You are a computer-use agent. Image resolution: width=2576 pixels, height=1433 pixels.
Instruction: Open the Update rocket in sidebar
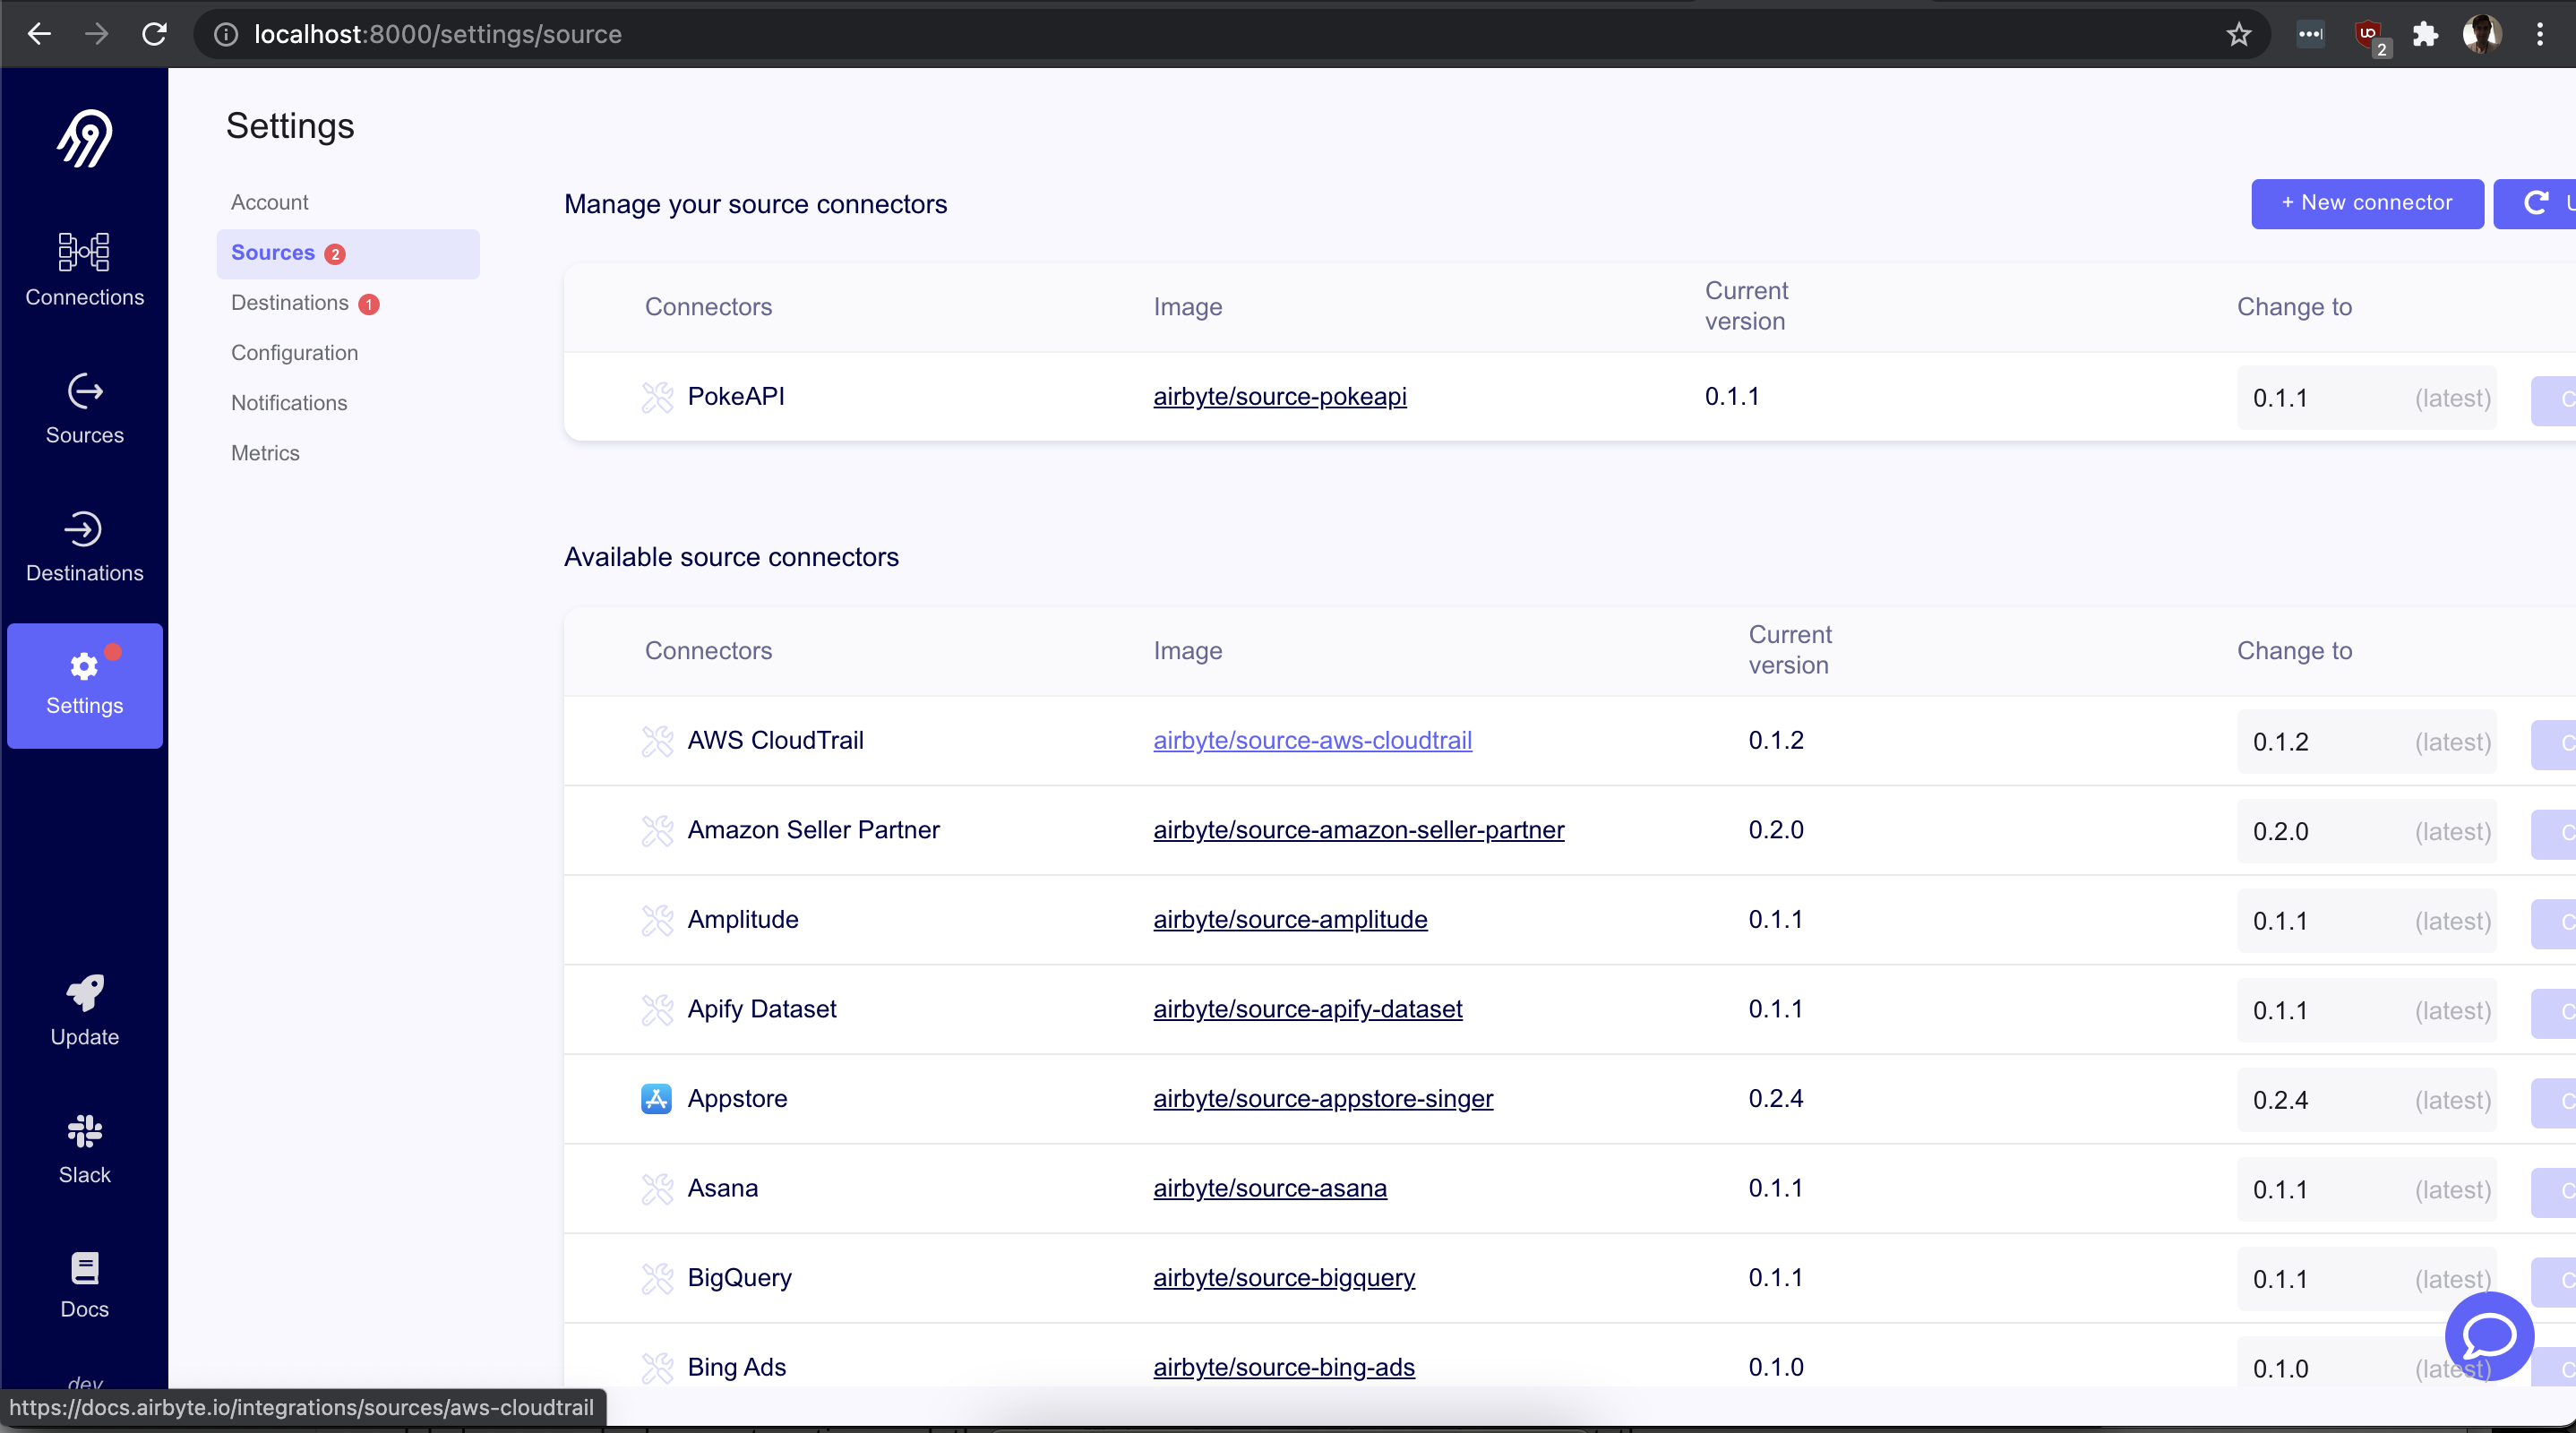pyautogui.click(x=84, y=993)
